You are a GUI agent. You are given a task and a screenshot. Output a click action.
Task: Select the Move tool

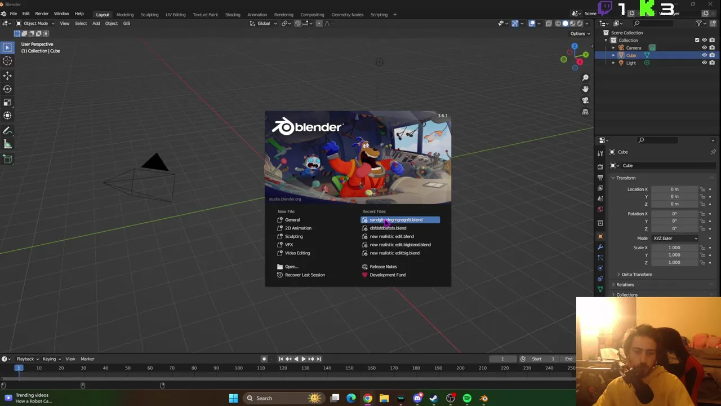point(7,76)
